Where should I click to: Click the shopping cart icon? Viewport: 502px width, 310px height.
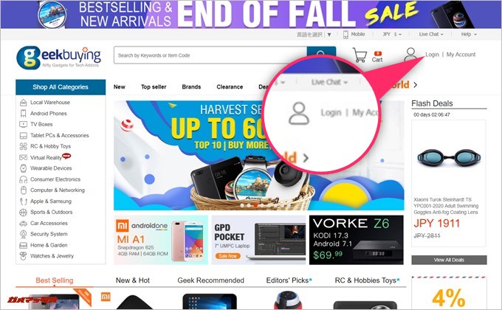360,55
